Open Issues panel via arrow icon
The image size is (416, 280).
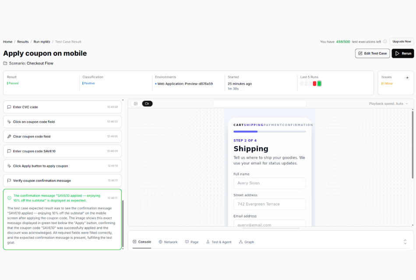click(x=407, y=77)
